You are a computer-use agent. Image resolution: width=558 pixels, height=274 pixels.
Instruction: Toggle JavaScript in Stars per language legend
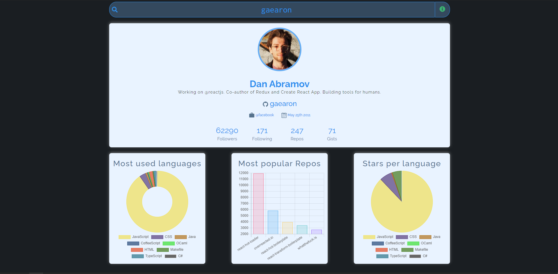pyautogui.click(x=378, y=237)
